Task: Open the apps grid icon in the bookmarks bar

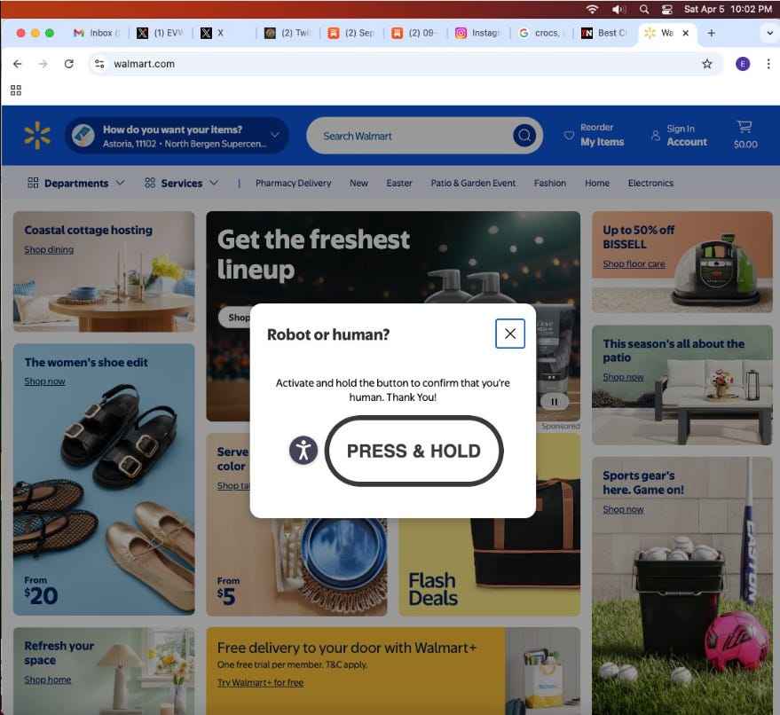Action: (16, 90)
